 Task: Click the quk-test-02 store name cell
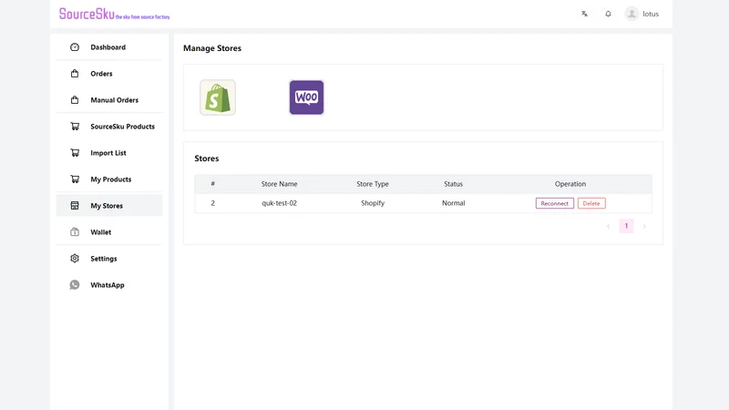[x=279, y=203]
